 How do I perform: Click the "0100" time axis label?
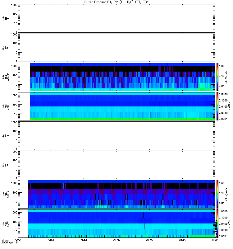pyautogui.click(x=116, y=240)
